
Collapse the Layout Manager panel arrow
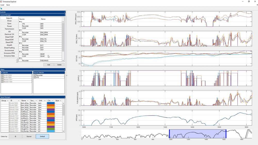(65, 15)
